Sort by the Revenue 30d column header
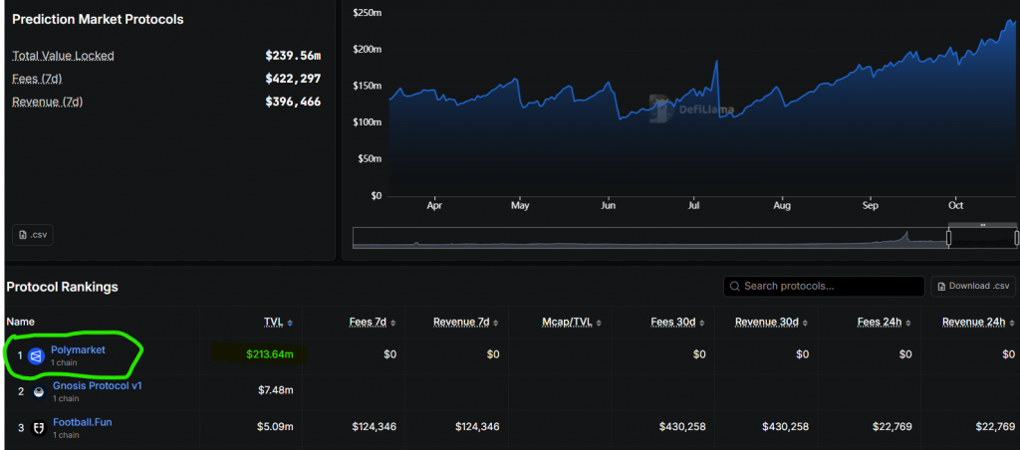 tap(770, 323)
